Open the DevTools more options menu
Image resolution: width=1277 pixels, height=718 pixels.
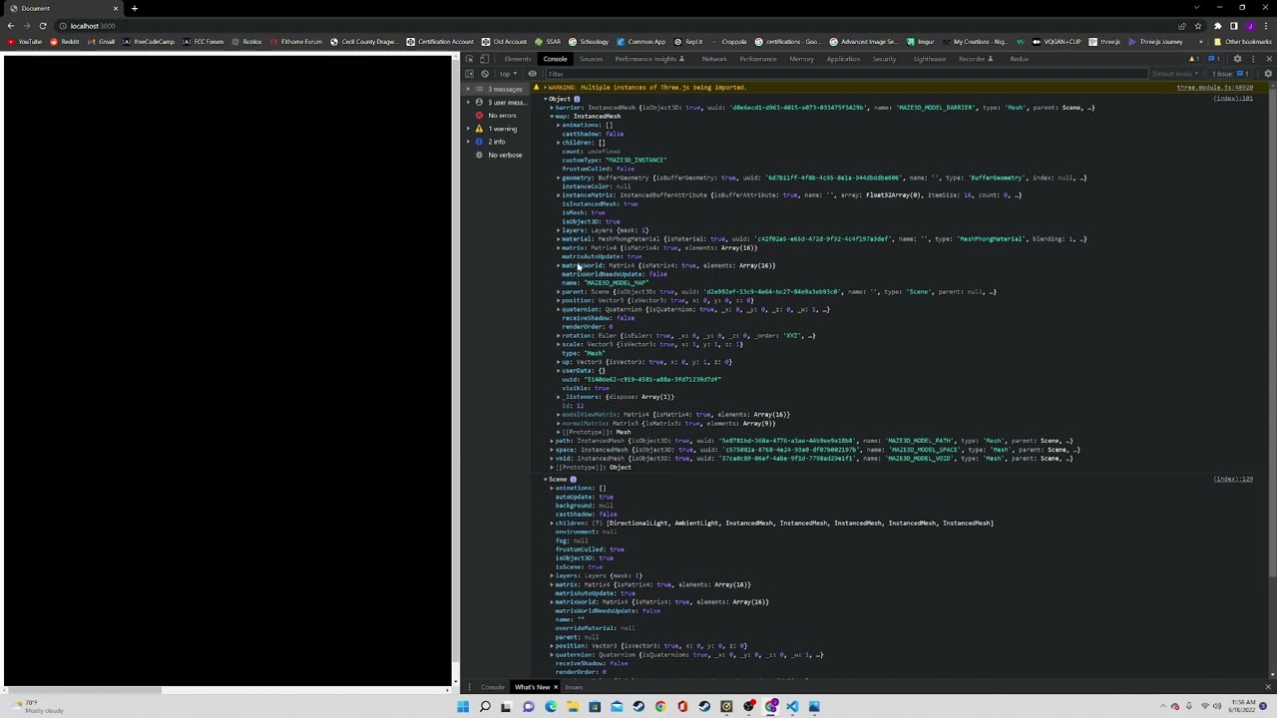coord(1253,59)
